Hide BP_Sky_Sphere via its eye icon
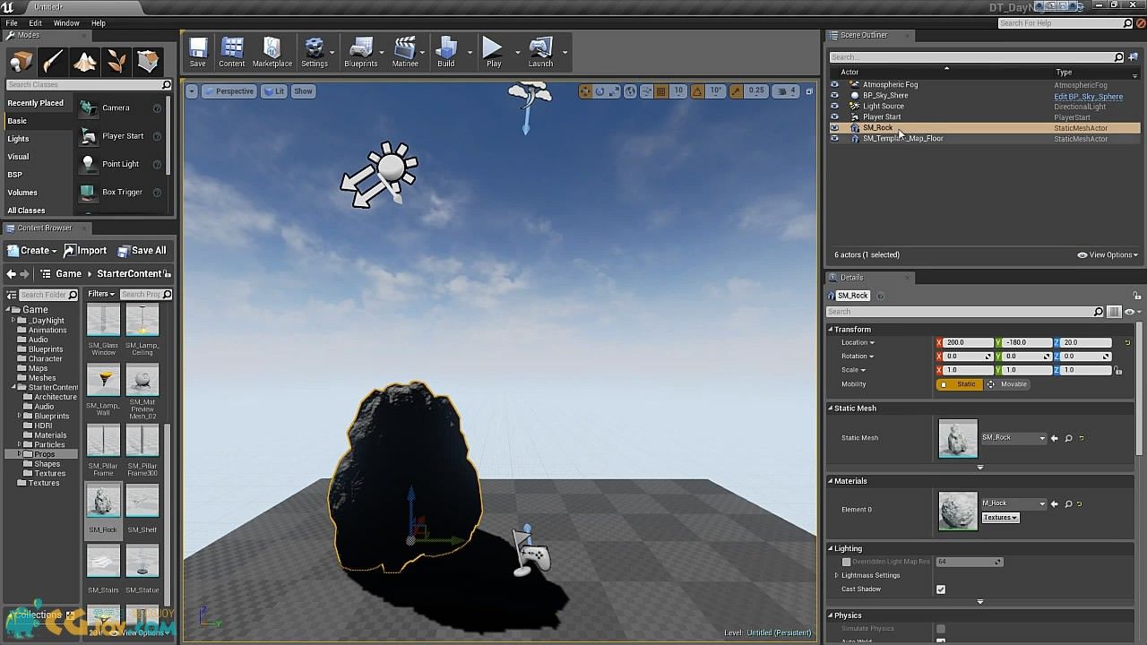1147x645 pixels. click(834, 96)
